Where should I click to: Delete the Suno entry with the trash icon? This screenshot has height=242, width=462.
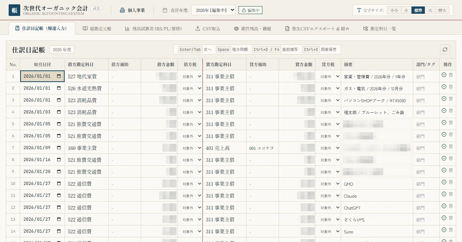[451, 230]
